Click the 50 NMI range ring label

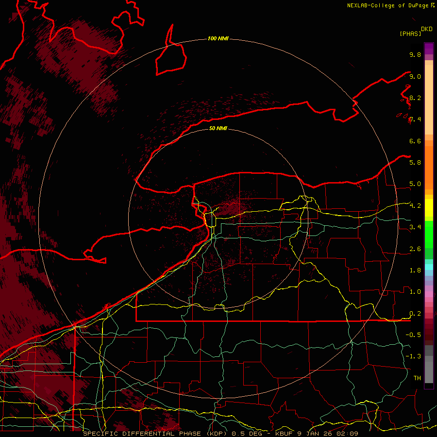(x=218, y=128)
